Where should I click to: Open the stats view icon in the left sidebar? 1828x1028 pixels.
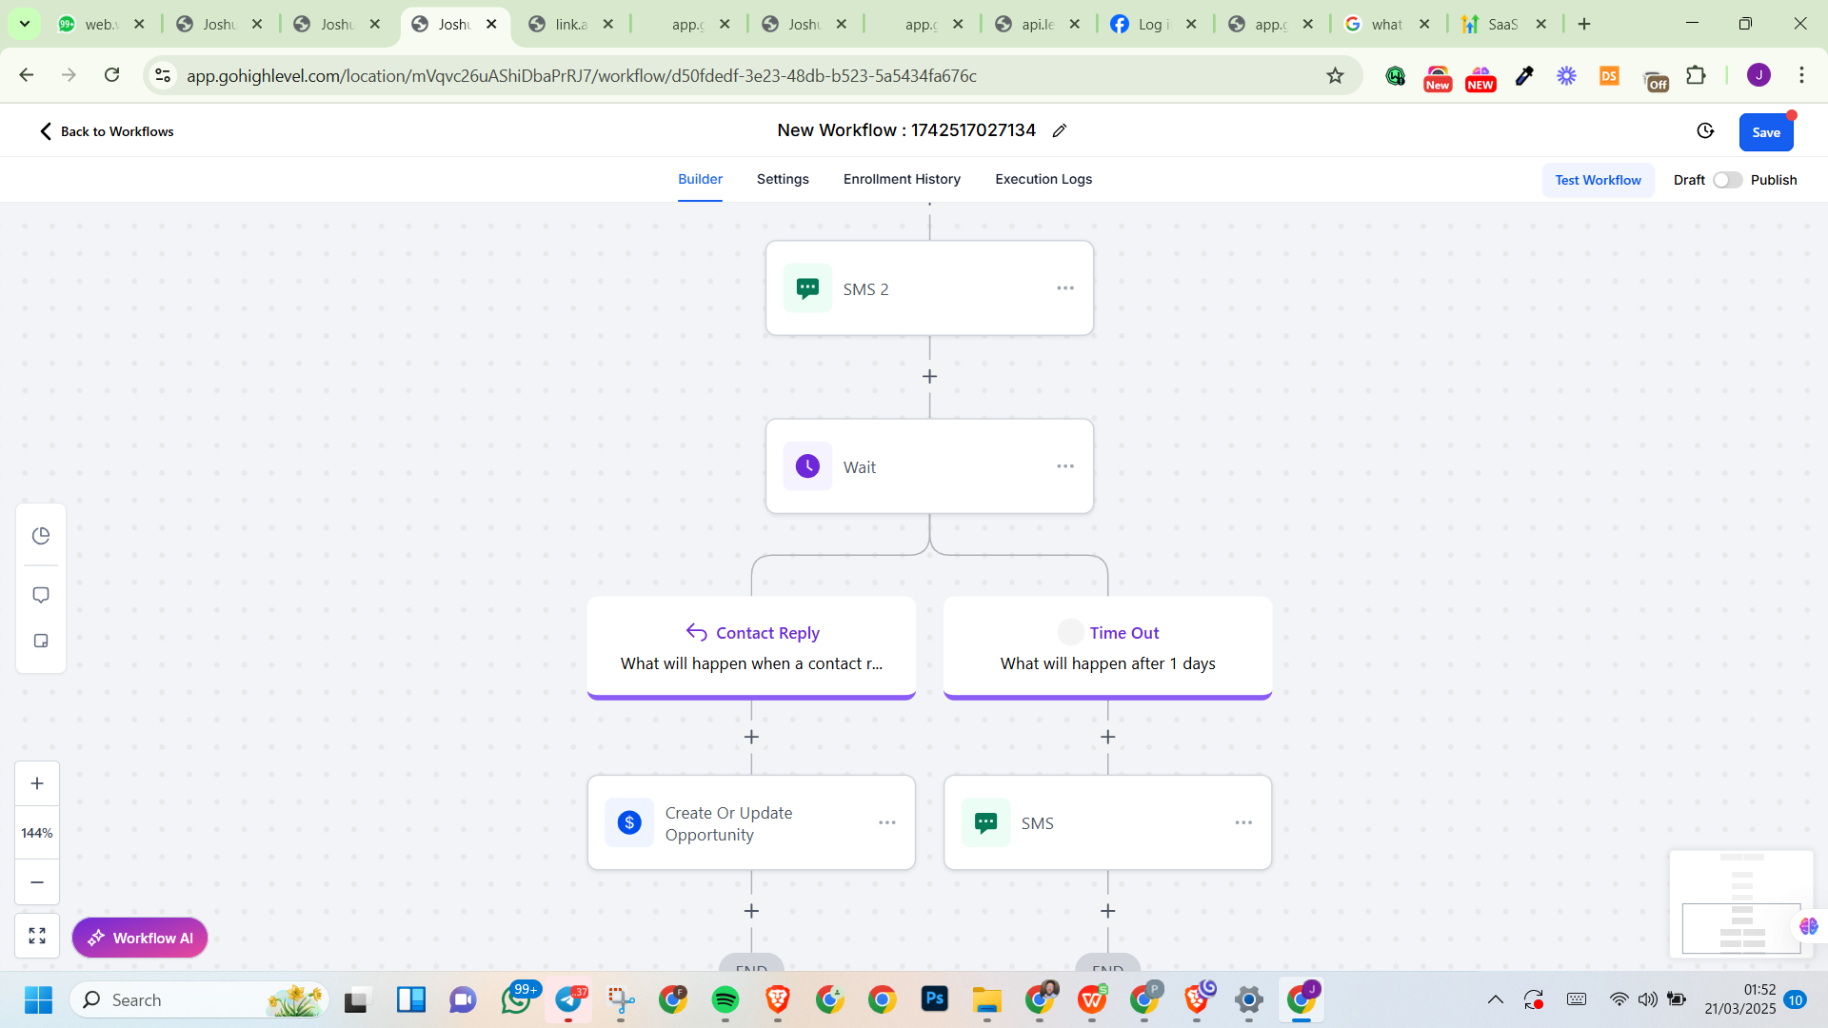41,536
